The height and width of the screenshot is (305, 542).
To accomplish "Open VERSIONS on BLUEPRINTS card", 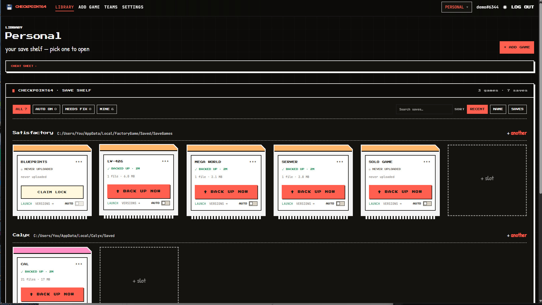I will point(44,204).
